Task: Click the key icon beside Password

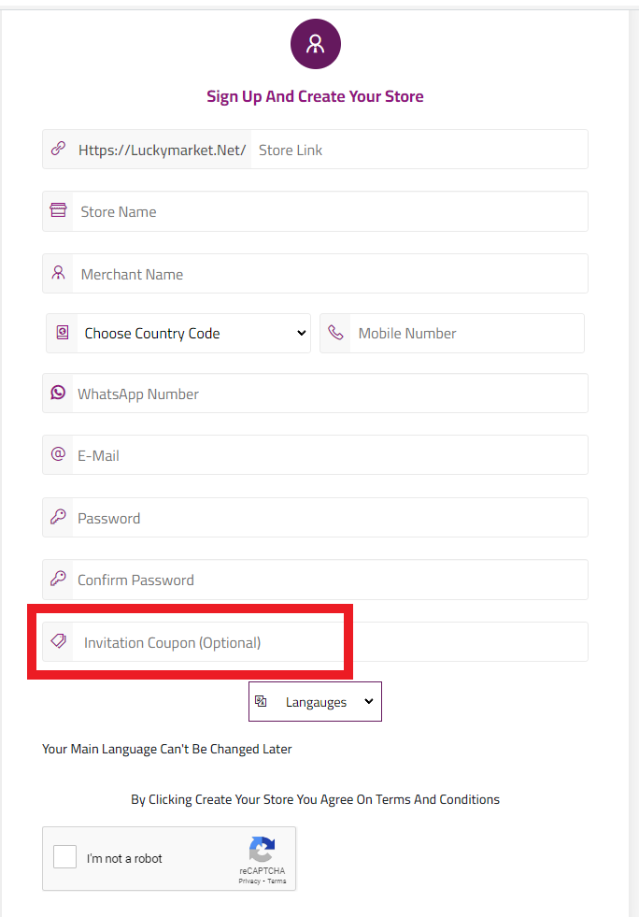Action: 58,517
